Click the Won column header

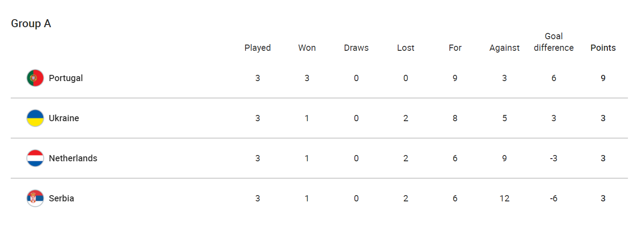(x=307, y=48)
